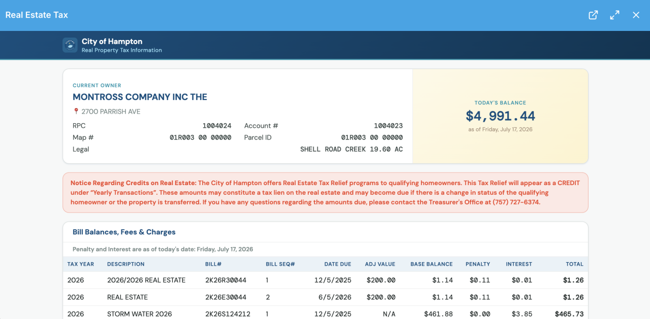Click bill number 2K26S124212
This screenshot has width=650, height=319.
point(227,314)
